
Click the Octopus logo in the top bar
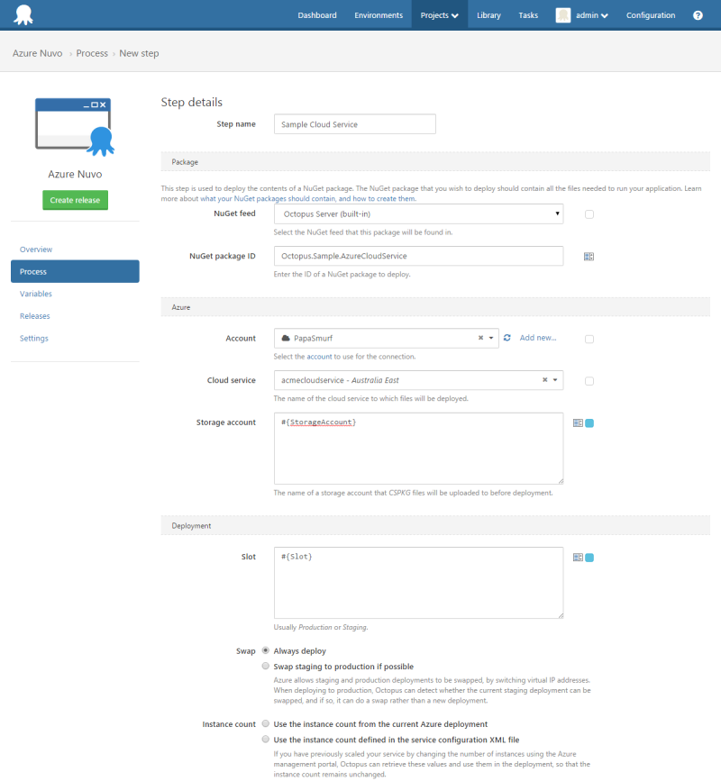pyautogui.click(x=23, y=14)
